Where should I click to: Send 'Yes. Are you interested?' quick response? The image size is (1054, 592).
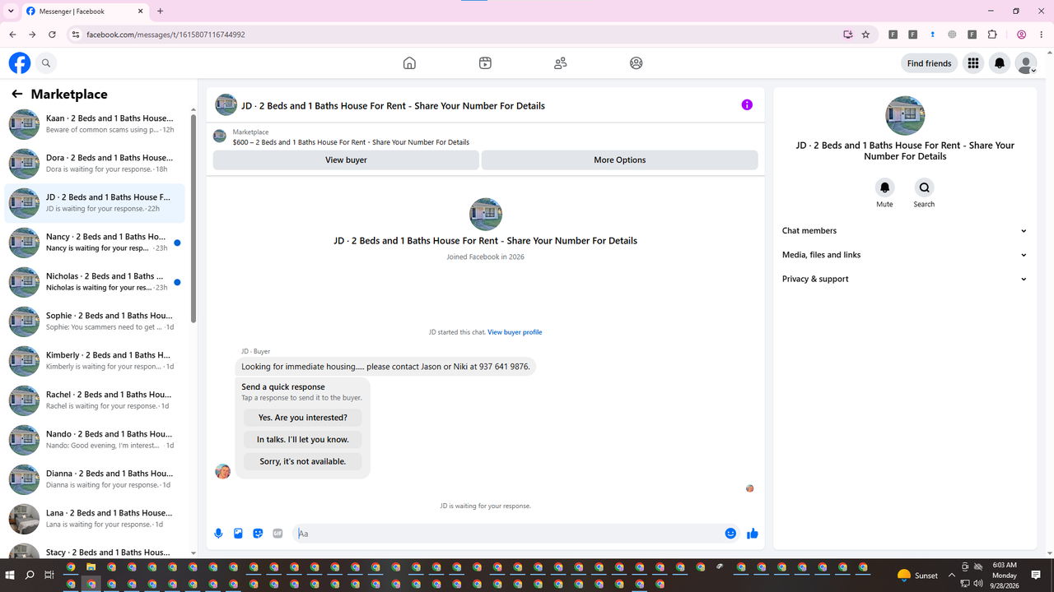tap(302, 418)
